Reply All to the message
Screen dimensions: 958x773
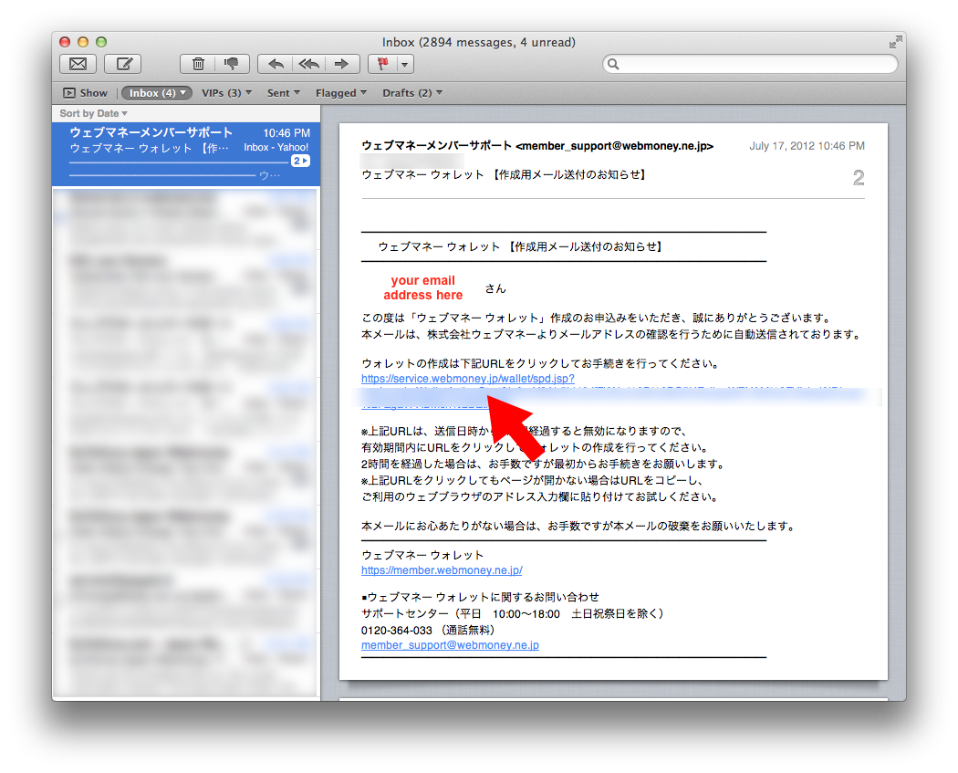click(309, 64)
